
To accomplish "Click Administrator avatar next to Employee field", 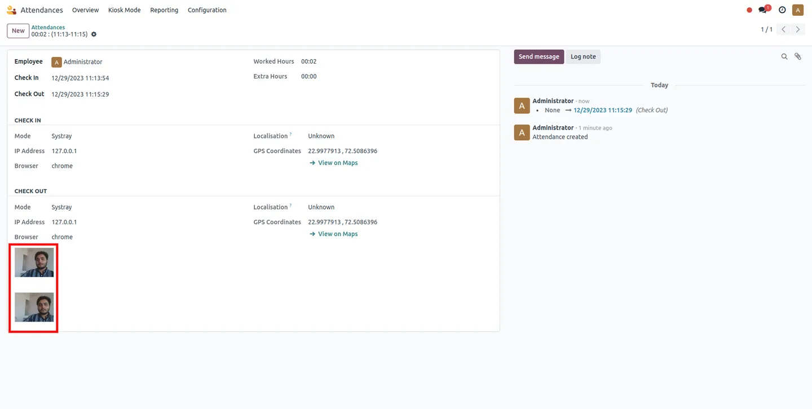I will click(56, 62).
